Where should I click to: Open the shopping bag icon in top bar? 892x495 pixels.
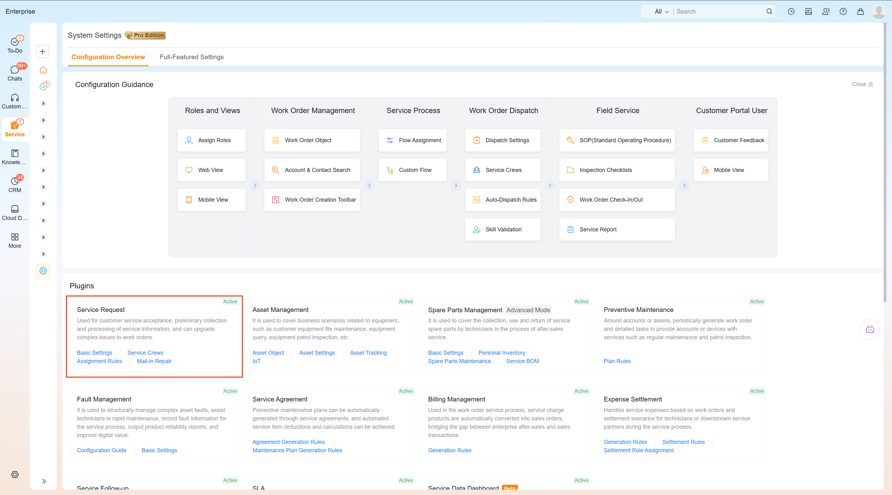860,11
